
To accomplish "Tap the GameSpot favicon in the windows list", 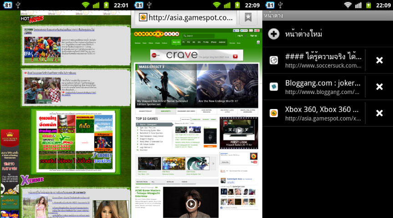I will (x=274, y=113).
